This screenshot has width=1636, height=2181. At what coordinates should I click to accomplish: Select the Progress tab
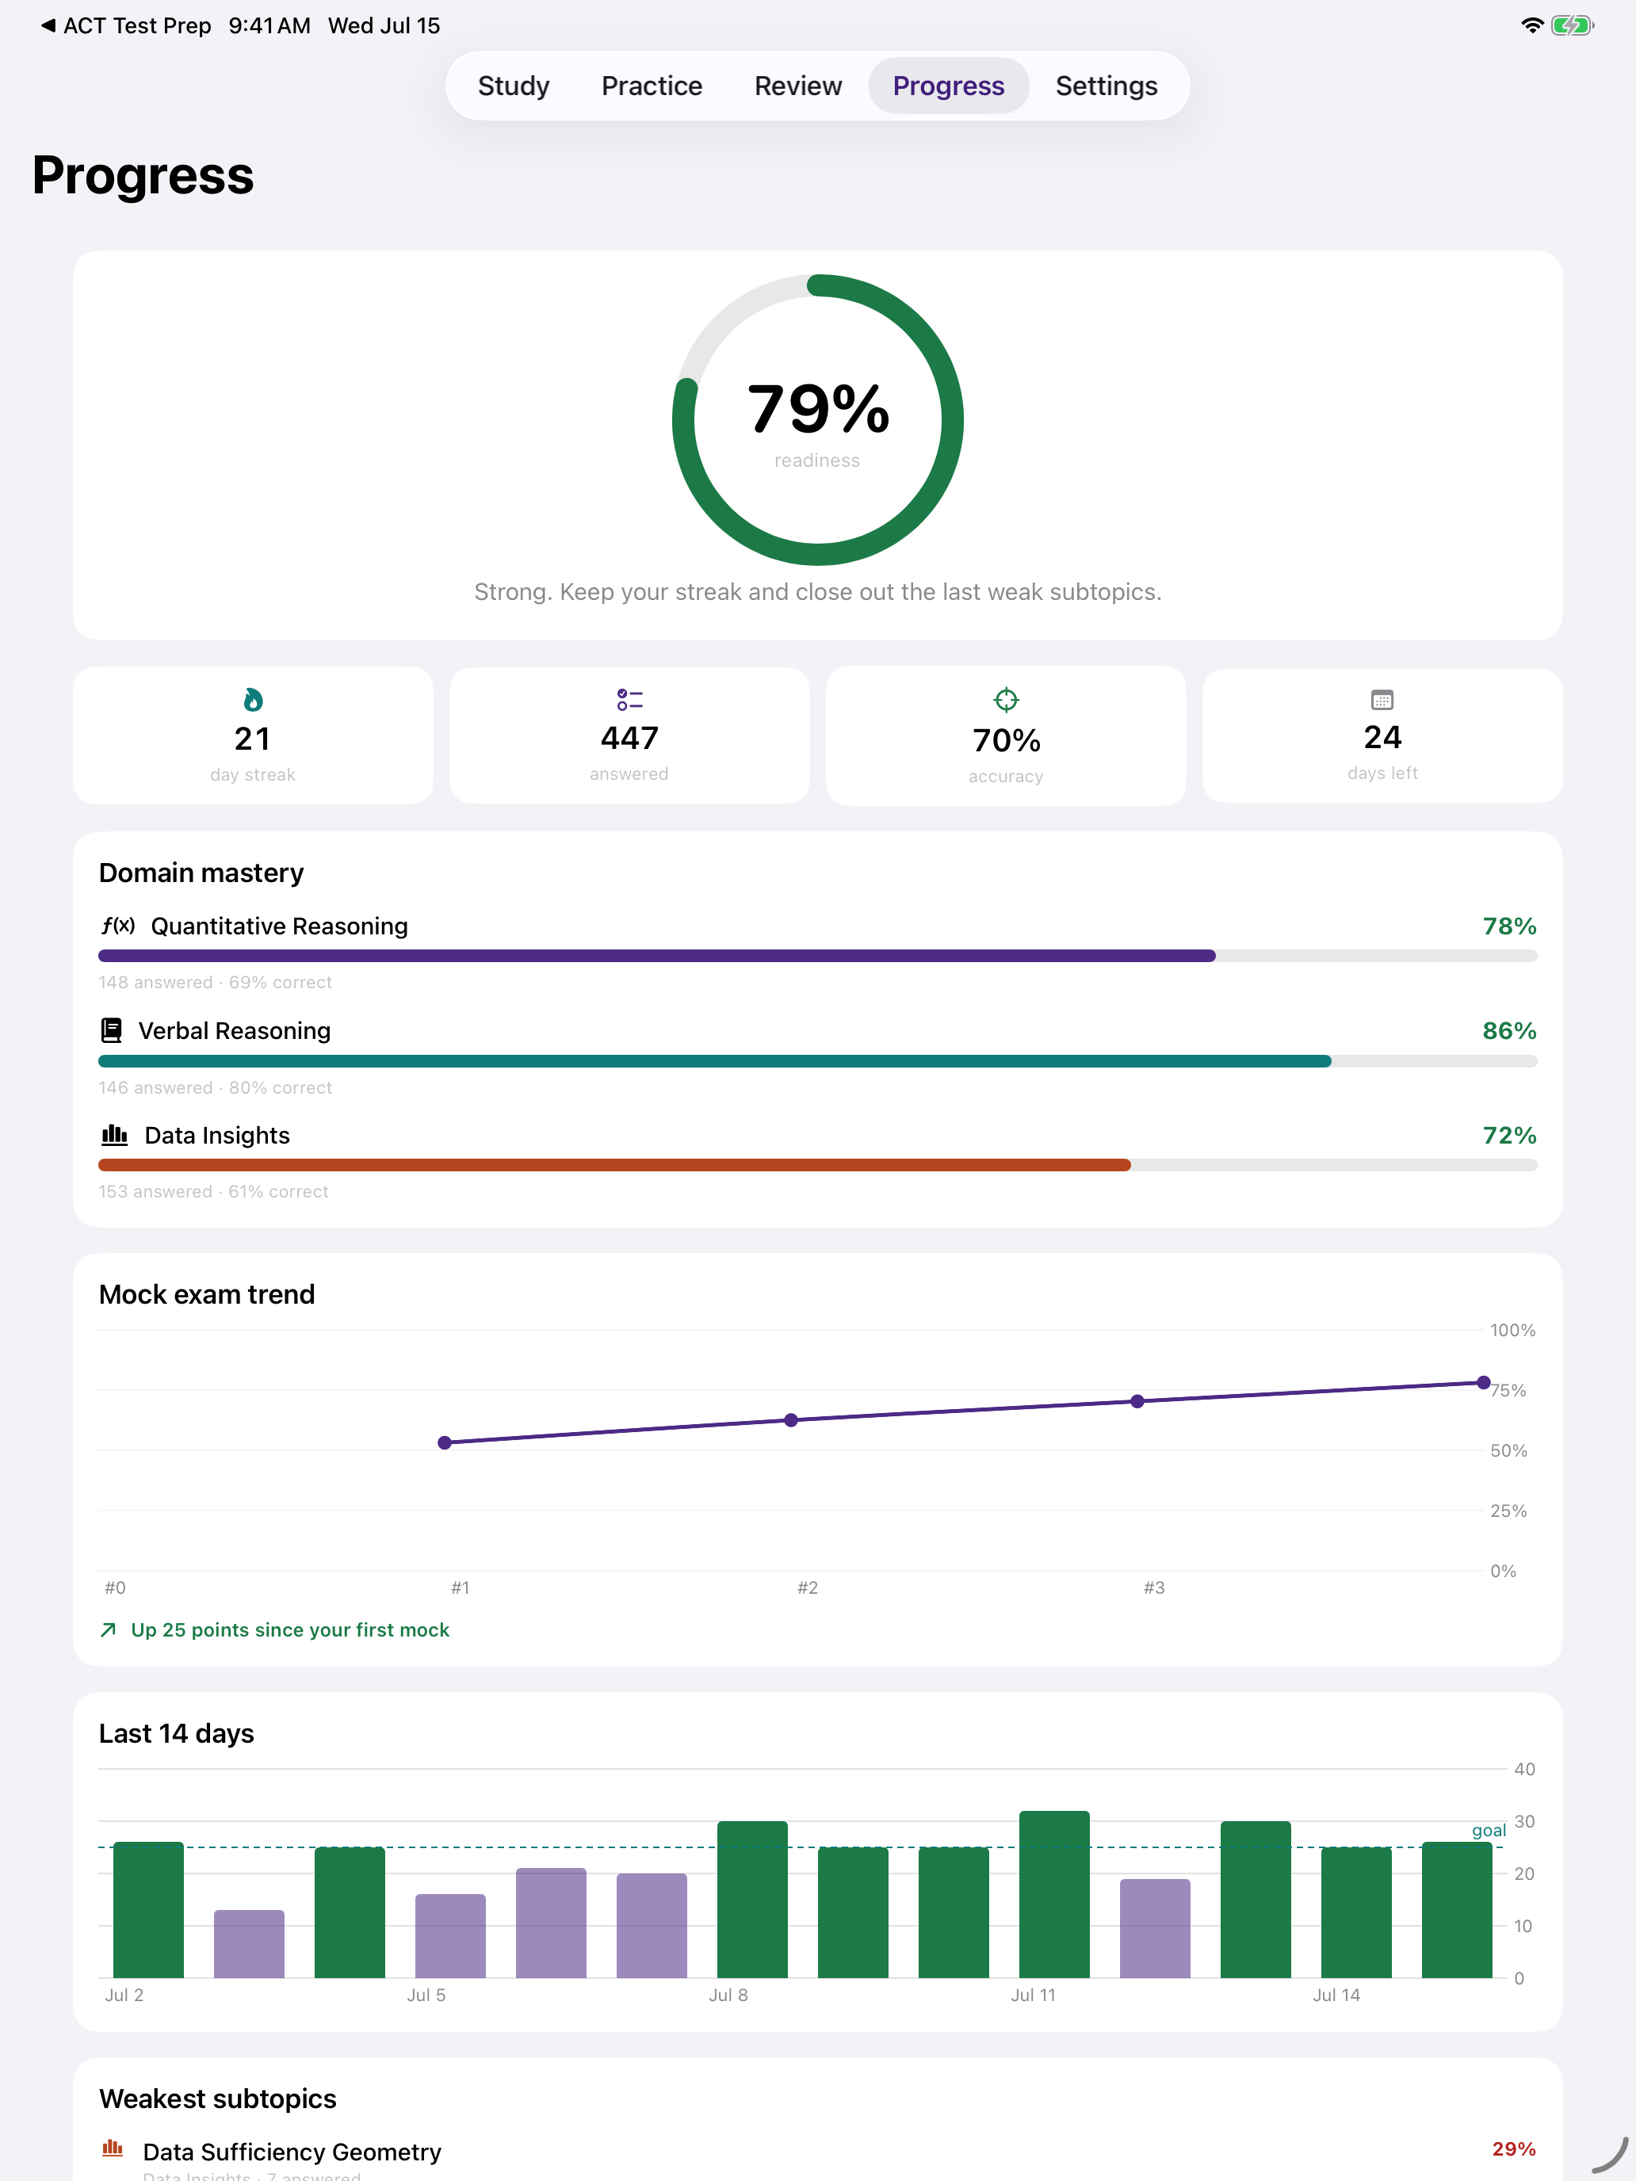pos(948,86)
